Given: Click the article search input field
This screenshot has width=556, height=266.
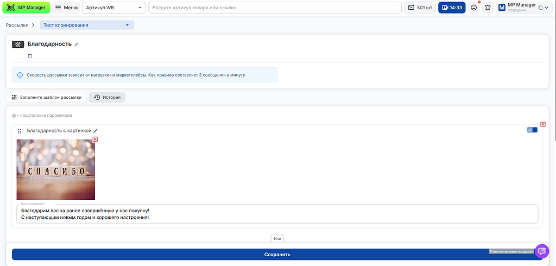Looking at the screenshot, I should [x=274, y=8].
